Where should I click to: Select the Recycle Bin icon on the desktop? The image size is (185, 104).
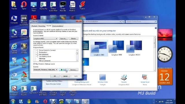pyautogui.click(x=14, y=62)
